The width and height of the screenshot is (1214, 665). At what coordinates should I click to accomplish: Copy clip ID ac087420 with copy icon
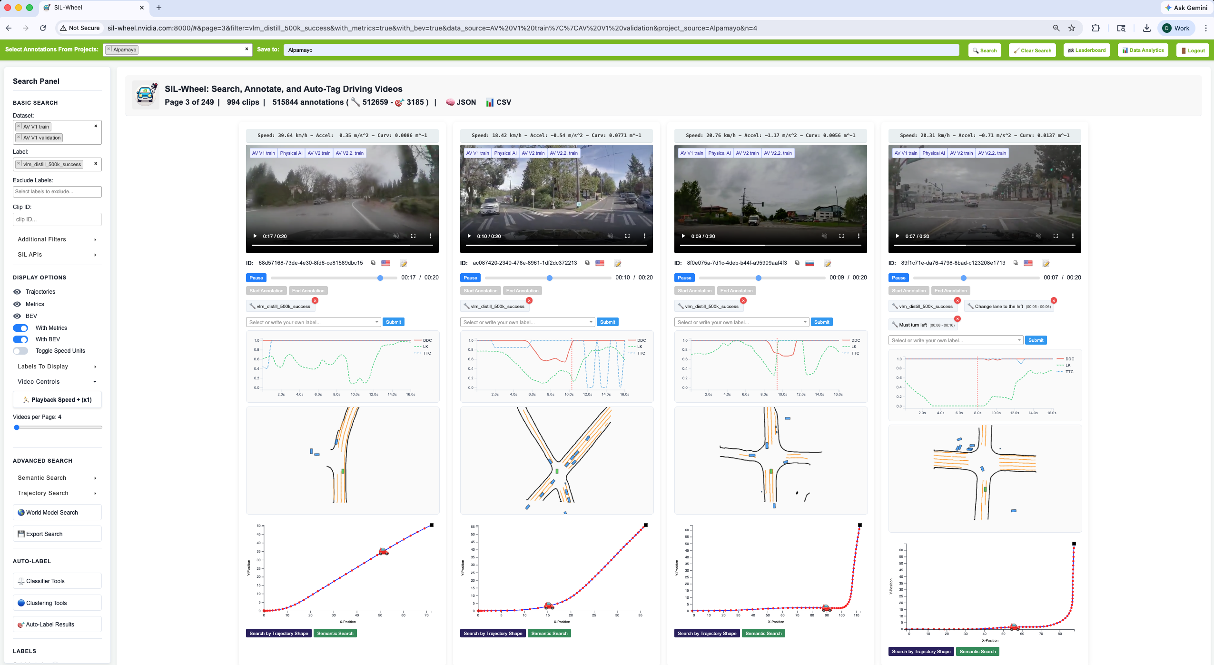[x=587, y=263]
